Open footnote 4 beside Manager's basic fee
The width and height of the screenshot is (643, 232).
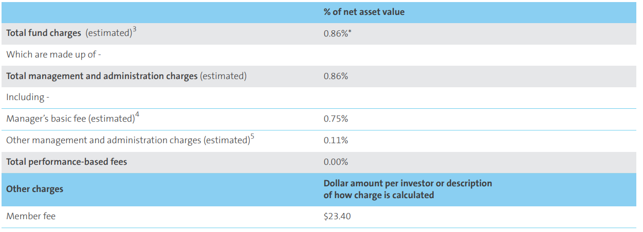[137, 115]
